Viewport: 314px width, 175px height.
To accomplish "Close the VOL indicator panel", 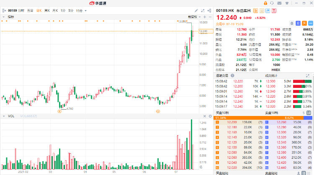I will [205, 116].
